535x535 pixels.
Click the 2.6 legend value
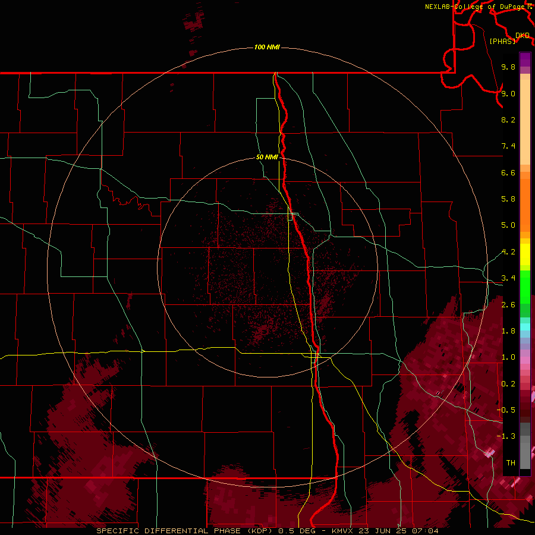click(x=508, y=305)
